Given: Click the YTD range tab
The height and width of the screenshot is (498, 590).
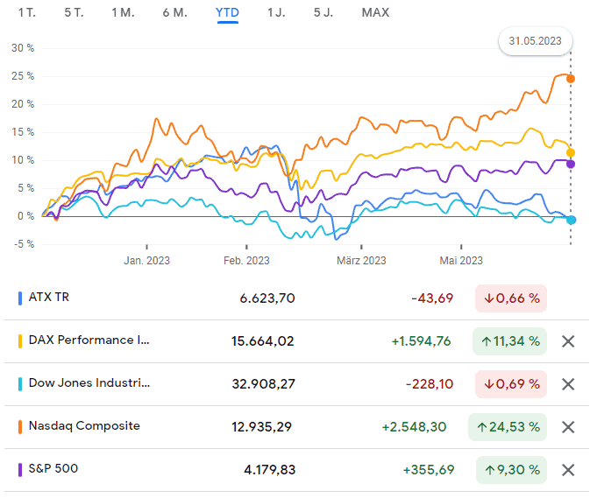Looking at the screenshot, I should click(227, 13).
